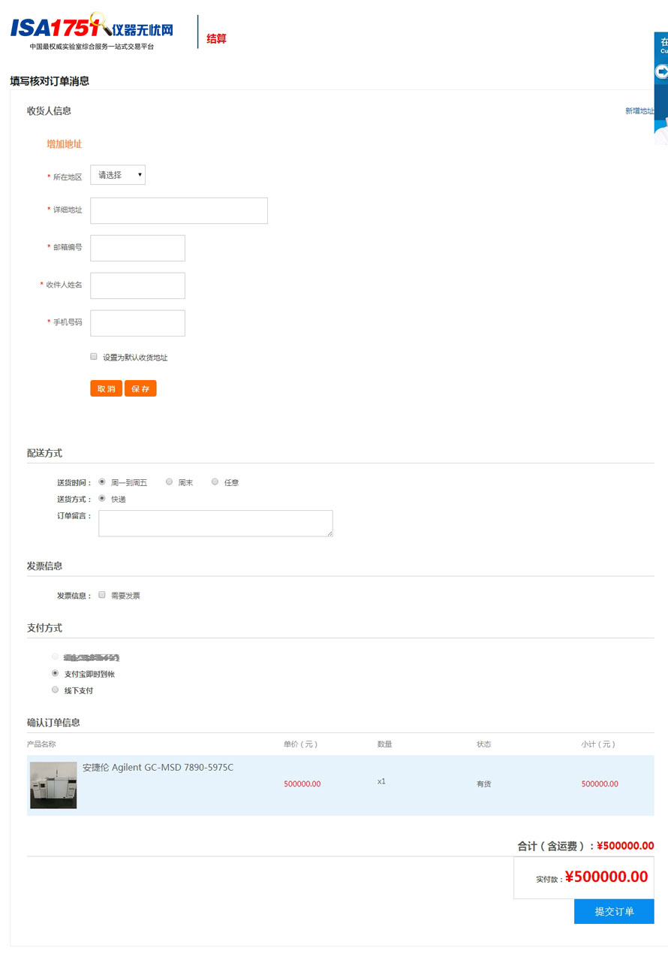Check 设置为默认收货地址
The image size is (668, 957).
(x=93, y=356)
